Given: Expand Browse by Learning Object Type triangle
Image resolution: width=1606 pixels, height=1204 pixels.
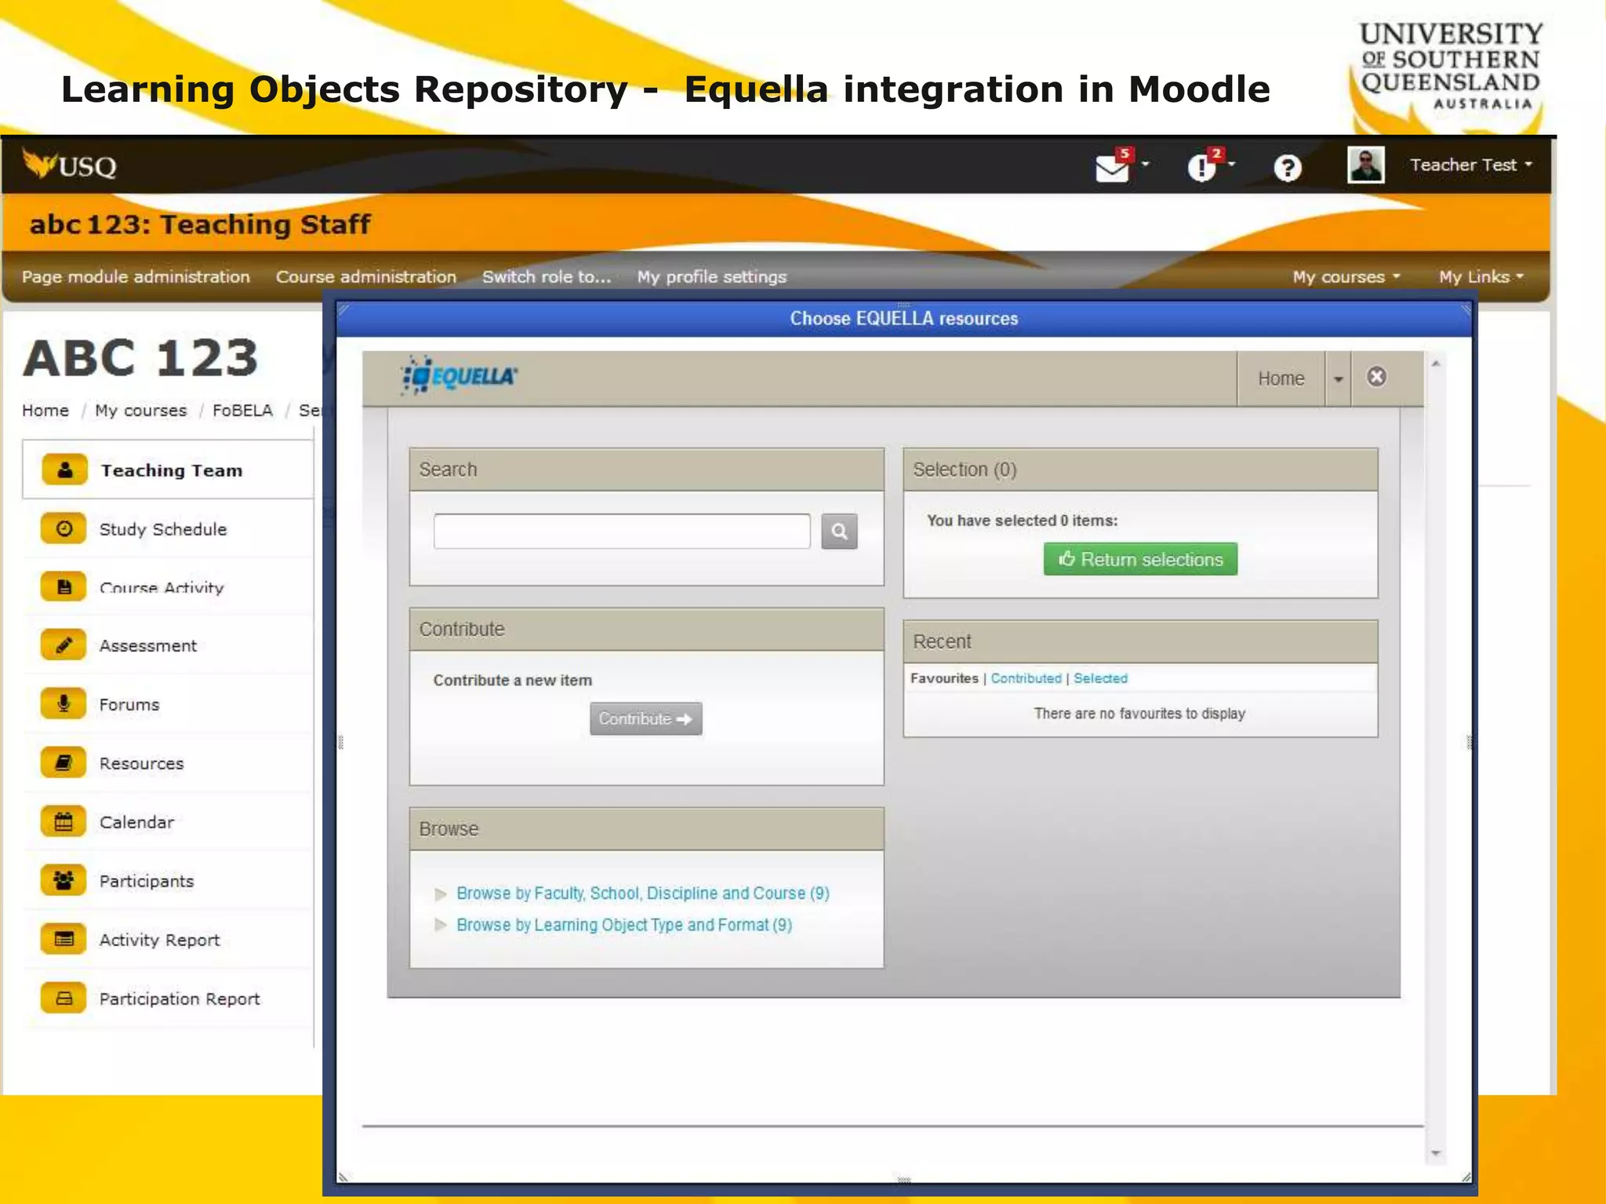Looking at the screenshot, I should (x=441, y=925).
